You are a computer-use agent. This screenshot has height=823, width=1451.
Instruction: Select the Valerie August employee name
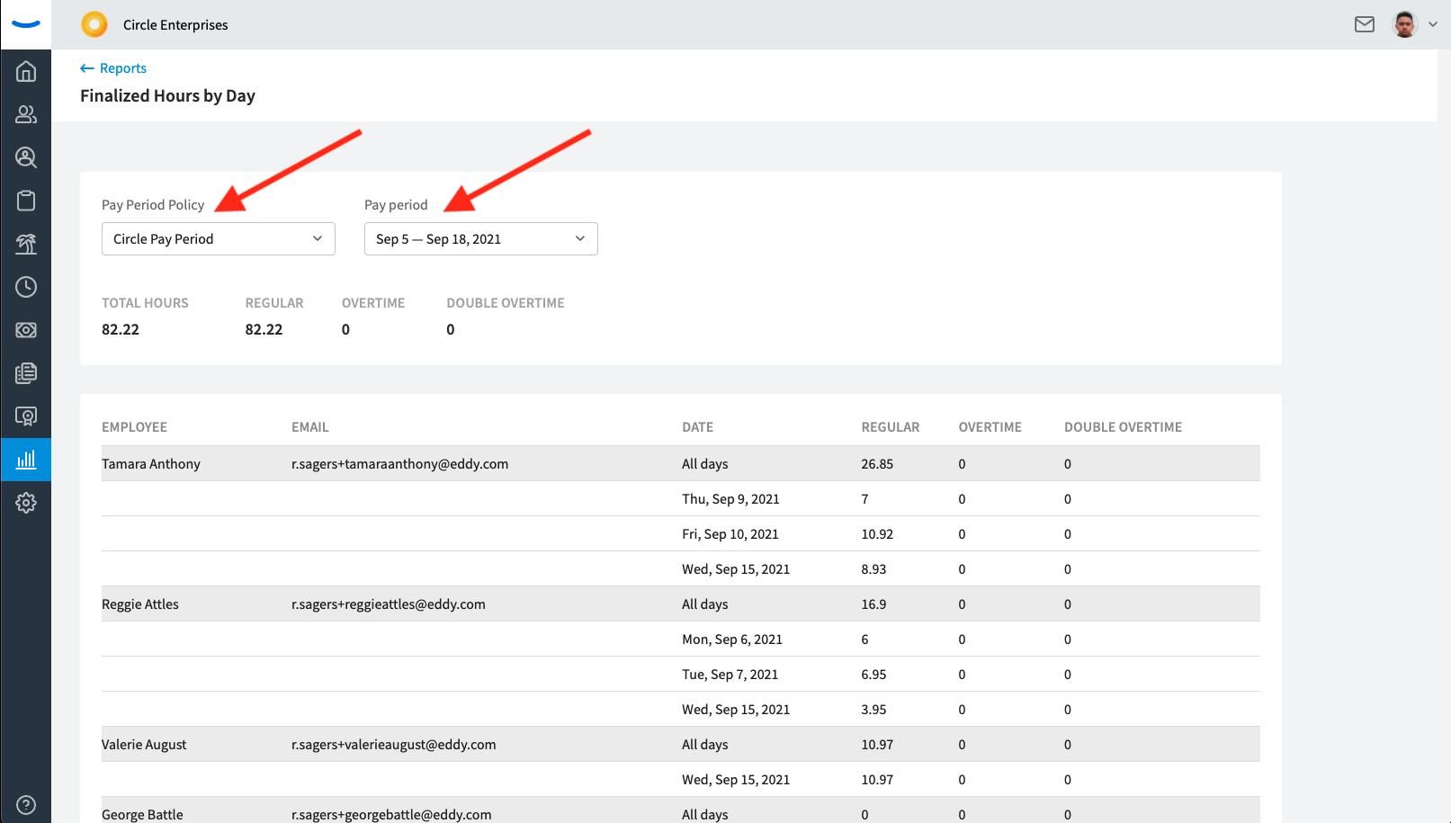tap(144, 745)
